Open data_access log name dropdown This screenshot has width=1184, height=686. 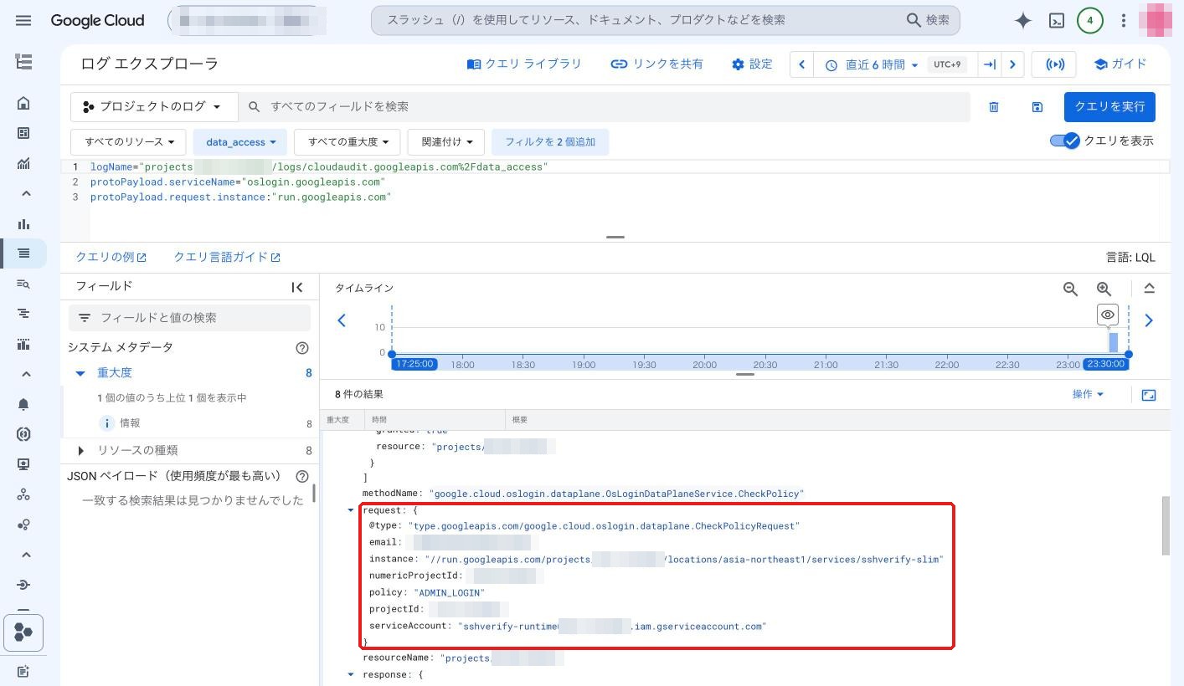240,142
